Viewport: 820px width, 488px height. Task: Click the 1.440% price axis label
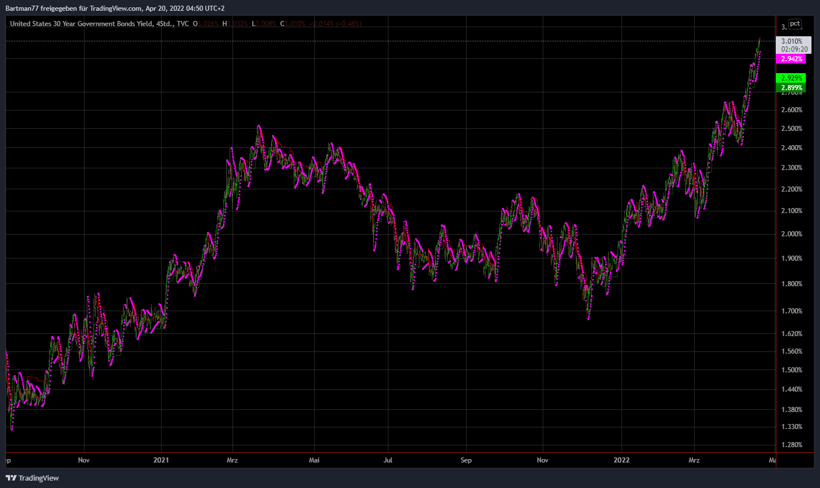click(792, 389)
